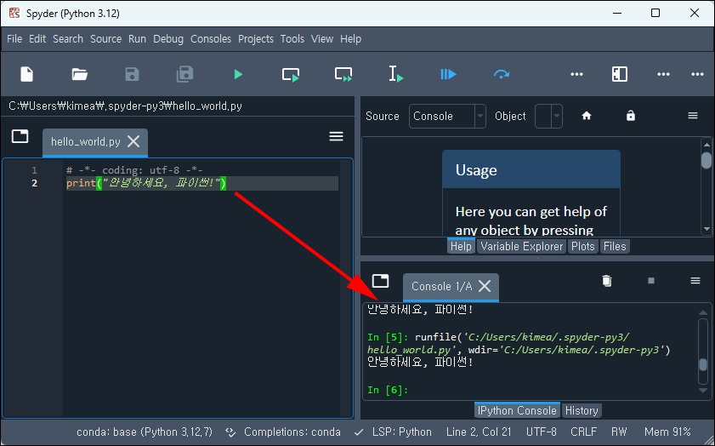
Task: Open the Help menu in menu bar
Action: (x=350, y=39)
